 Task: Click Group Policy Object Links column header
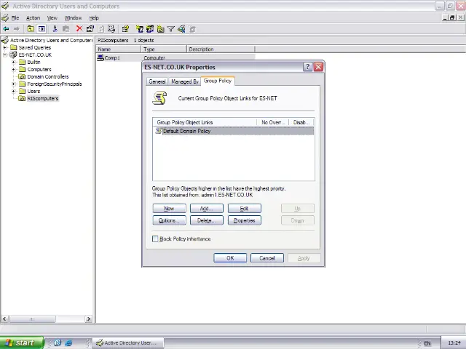[x=205, y=122]
